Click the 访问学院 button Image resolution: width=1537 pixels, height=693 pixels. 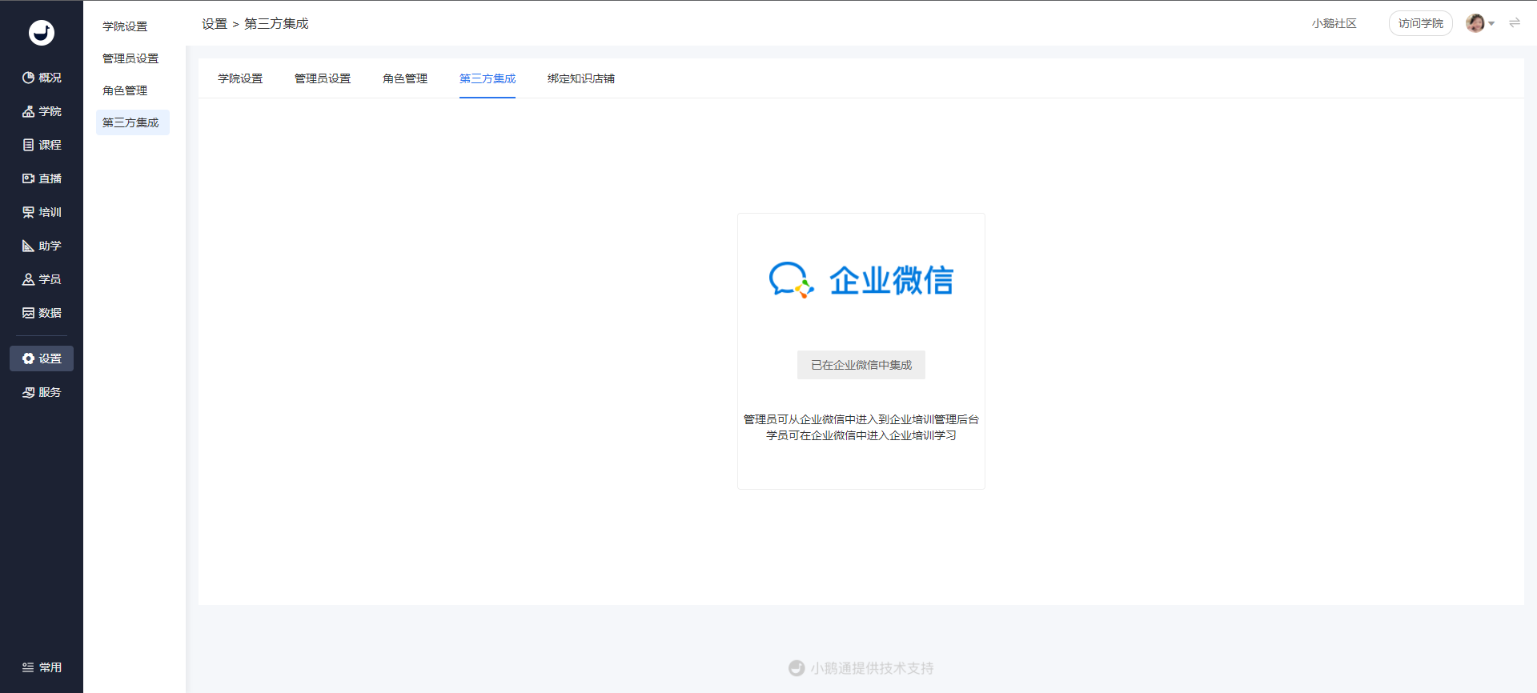coord(1421,23)
